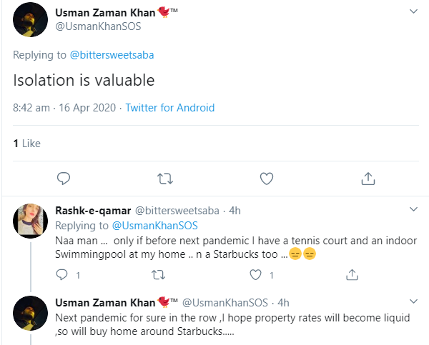Share the main "Isolation is valuable" tweet

pyautogui.click(x=368, y=178)
